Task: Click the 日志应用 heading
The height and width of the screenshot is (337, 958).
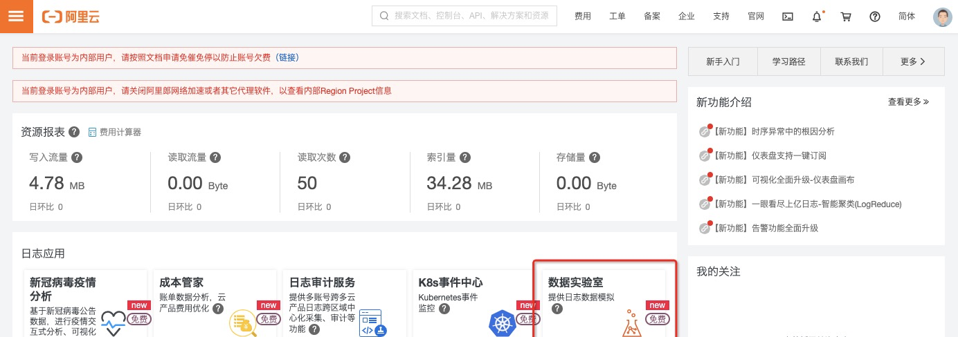Action: pos(43,253)
